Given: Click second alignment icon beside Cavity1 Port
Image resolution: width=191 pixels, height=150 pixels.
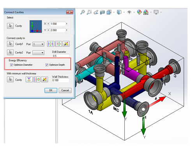Looking at the screenshot, I should pyautogui.click(x=58, y=44).
